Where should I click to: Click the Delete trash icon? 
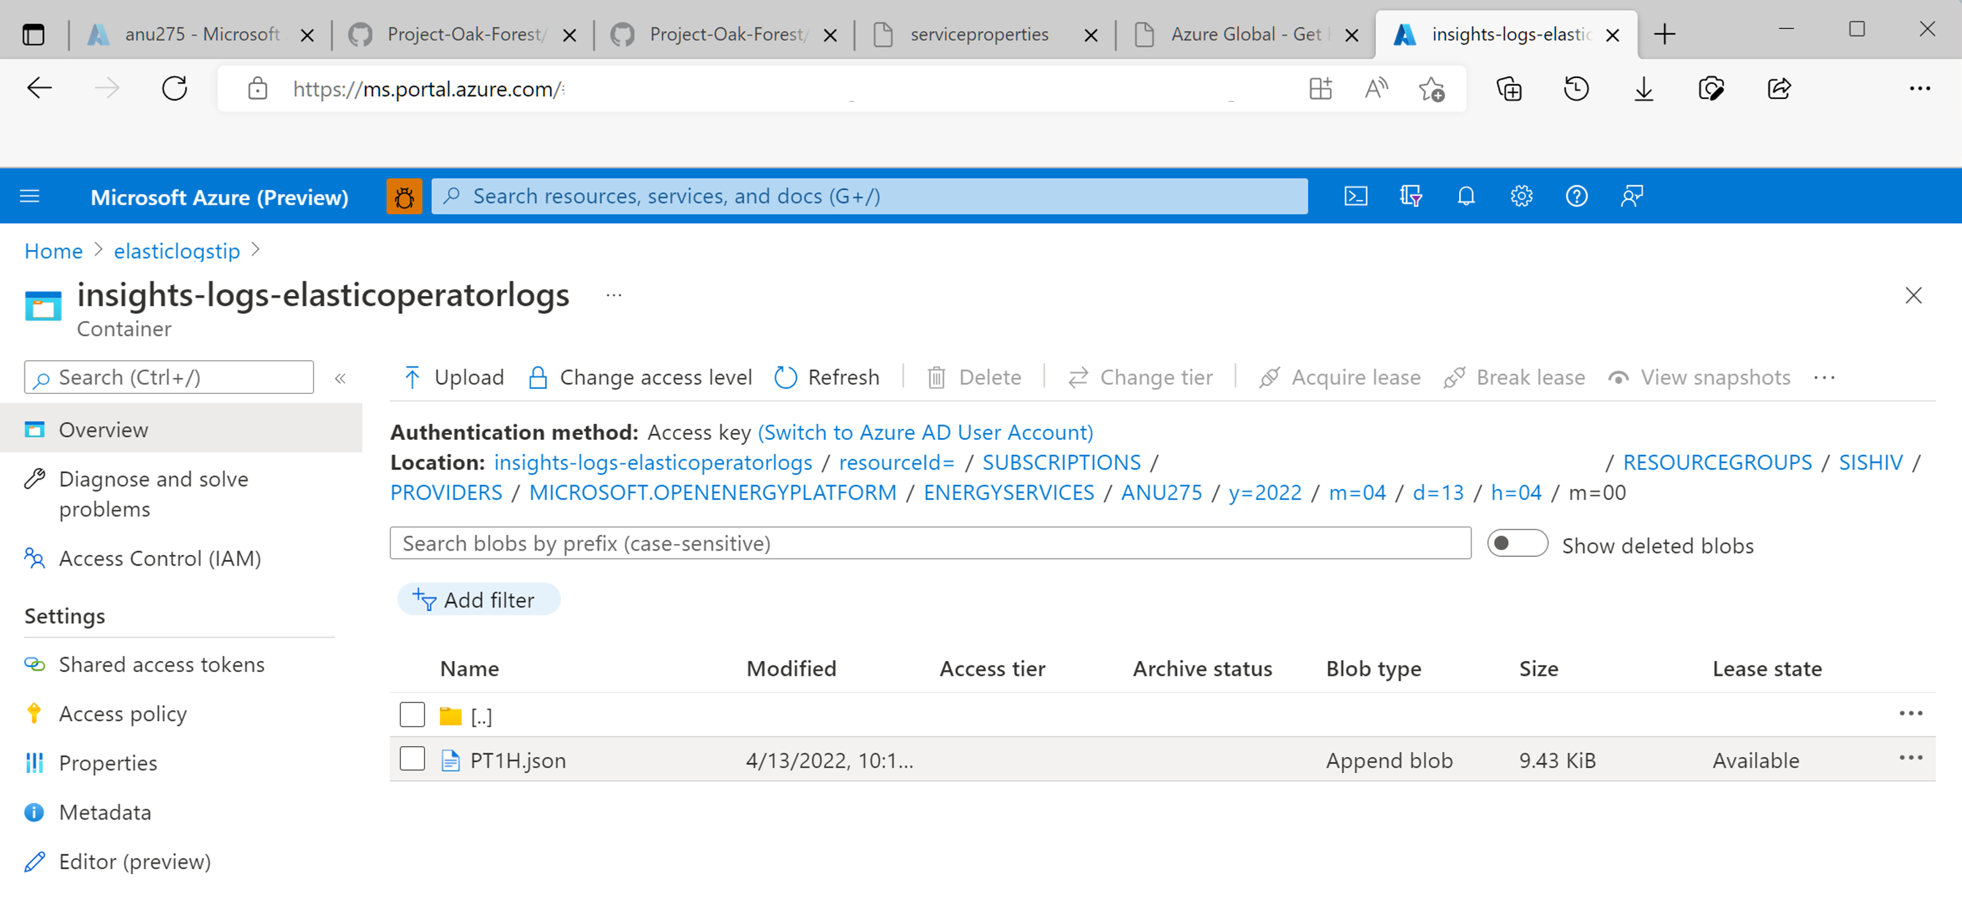(938, 377)
